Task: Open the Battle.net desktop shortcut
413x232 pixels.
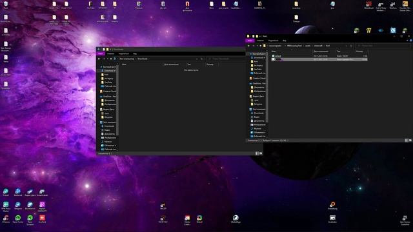Action: (x=17, y=192)
